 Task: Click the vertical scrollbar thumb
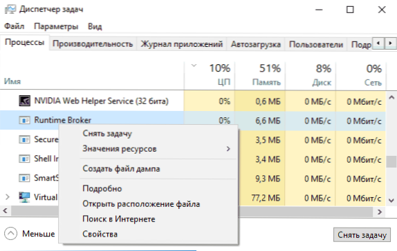pos(391,161)
